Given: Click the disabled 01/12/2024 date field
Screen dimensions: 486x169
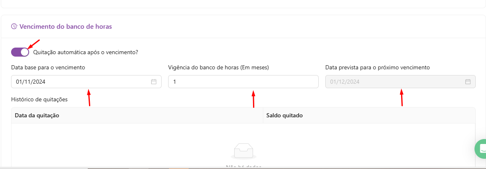Looking at the screenshot, I should pos(394,82).
